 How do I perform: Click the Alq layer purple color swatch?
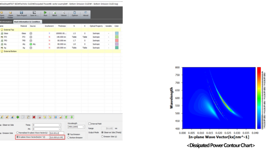point(117,44)
